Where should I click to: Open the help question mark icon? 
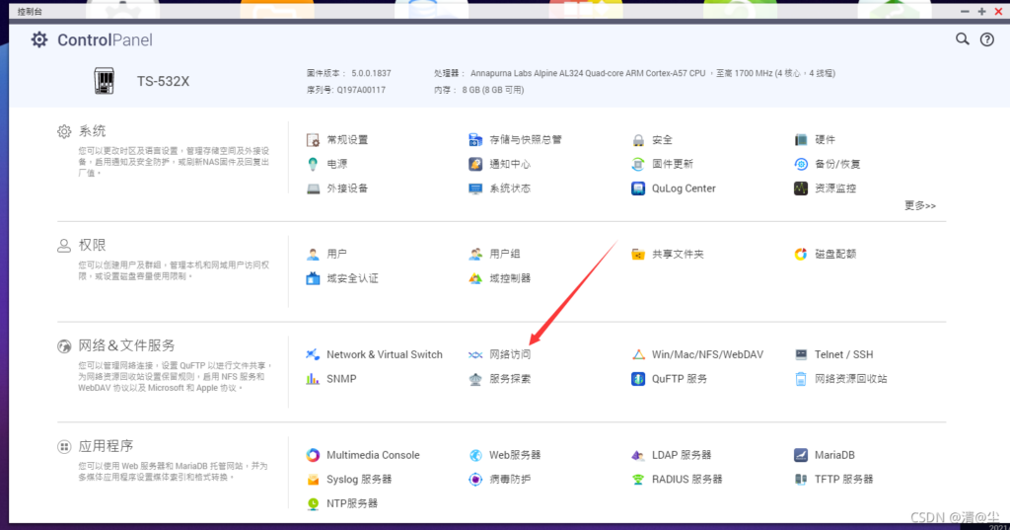(986, 39)
